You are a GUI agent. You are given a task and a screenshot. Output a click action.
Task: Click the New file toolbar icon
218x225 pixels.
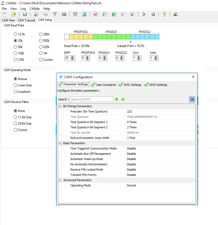click(4, 14)
